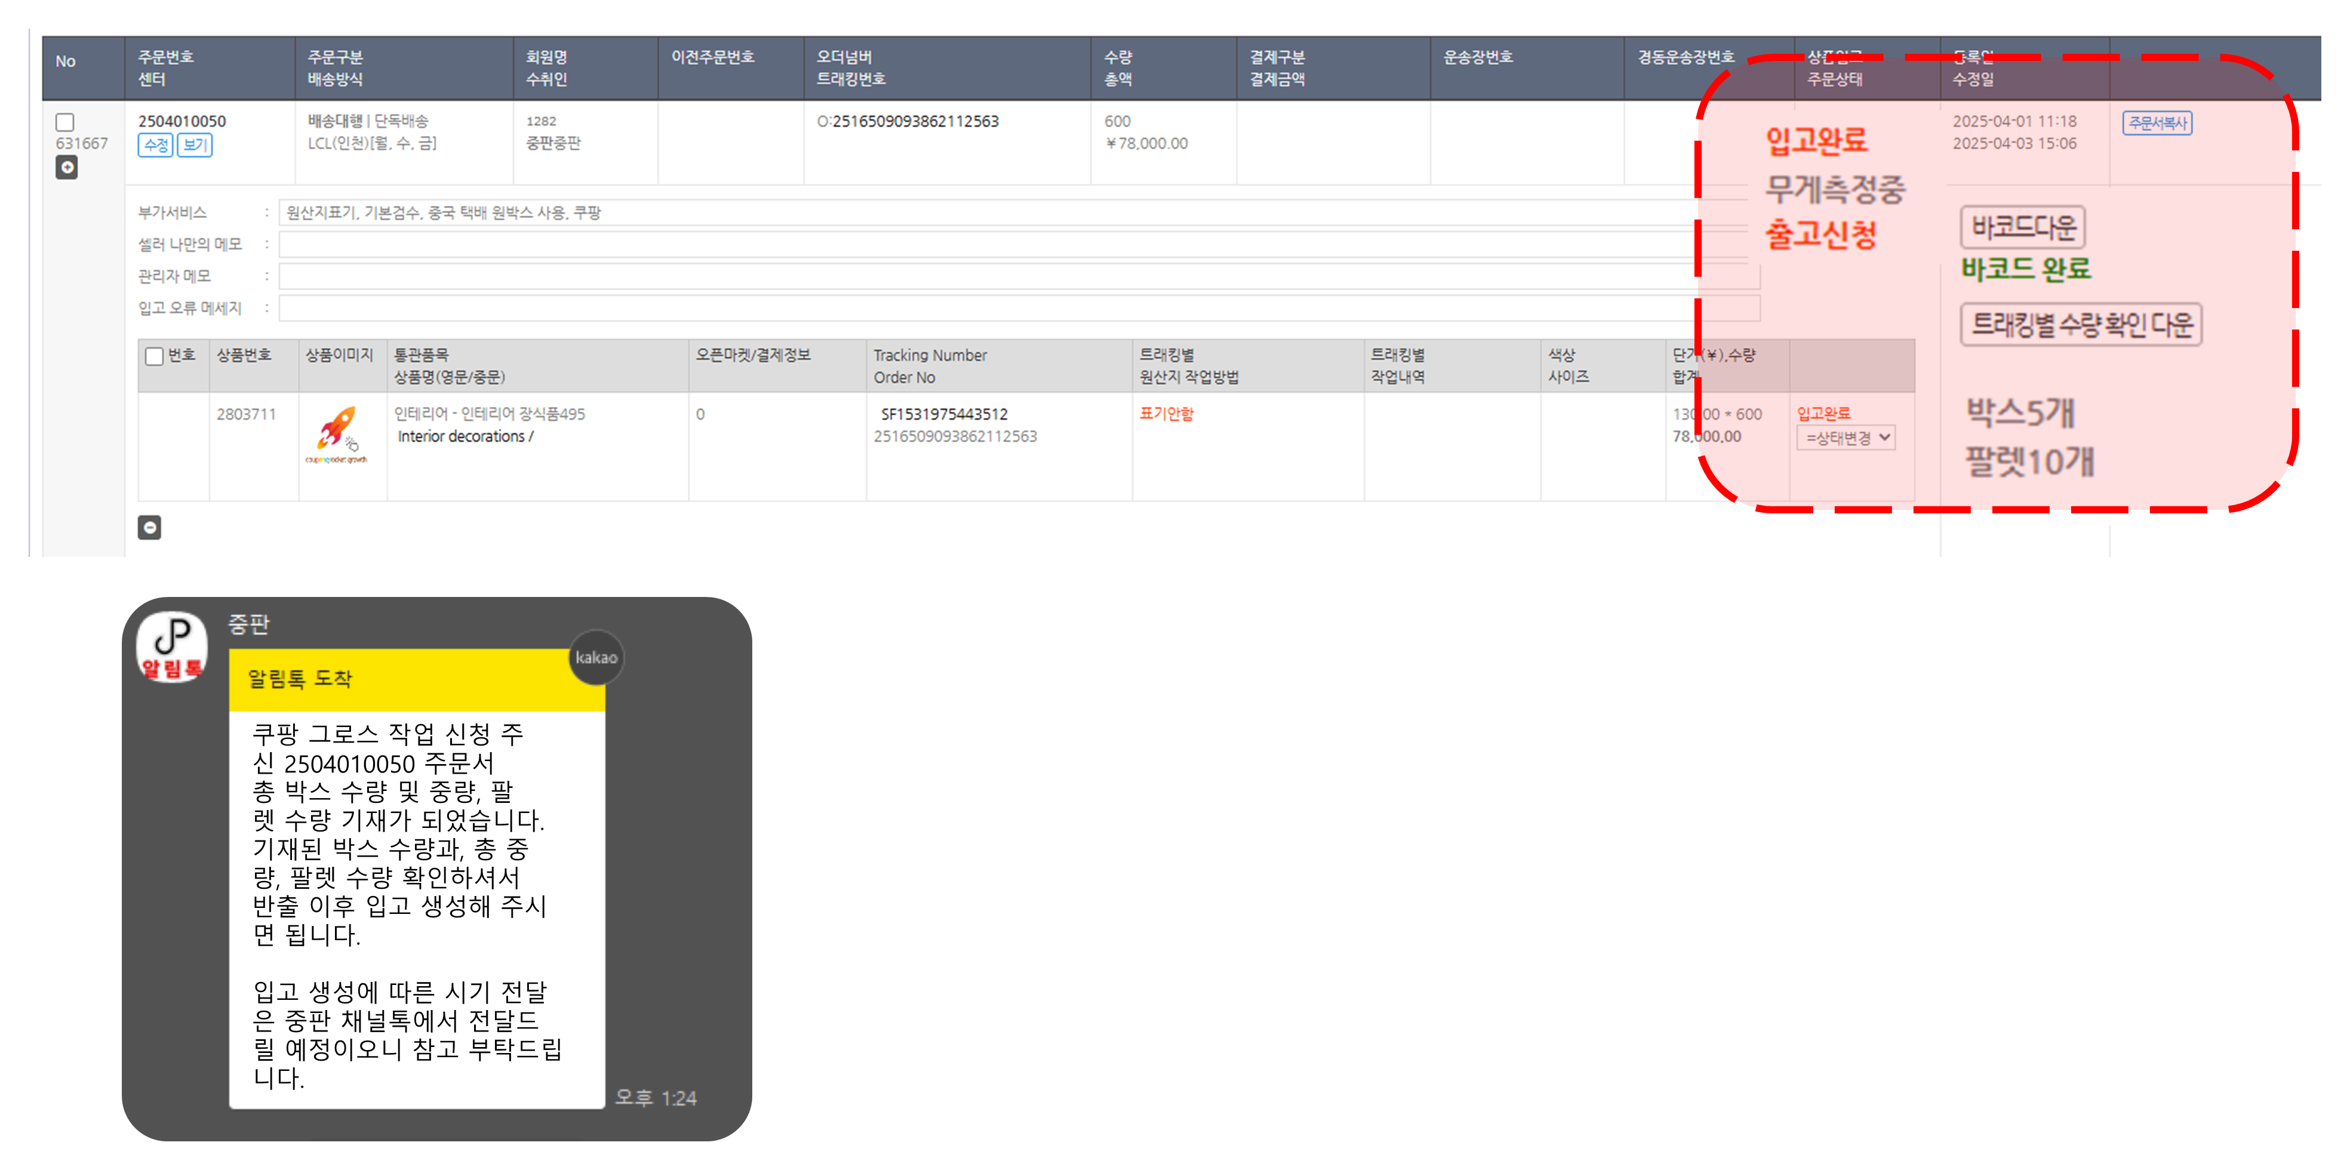Viewport: 2350px width, 1170px height.
Task: Click order number O:2516509093862112563
Action: 908,121
